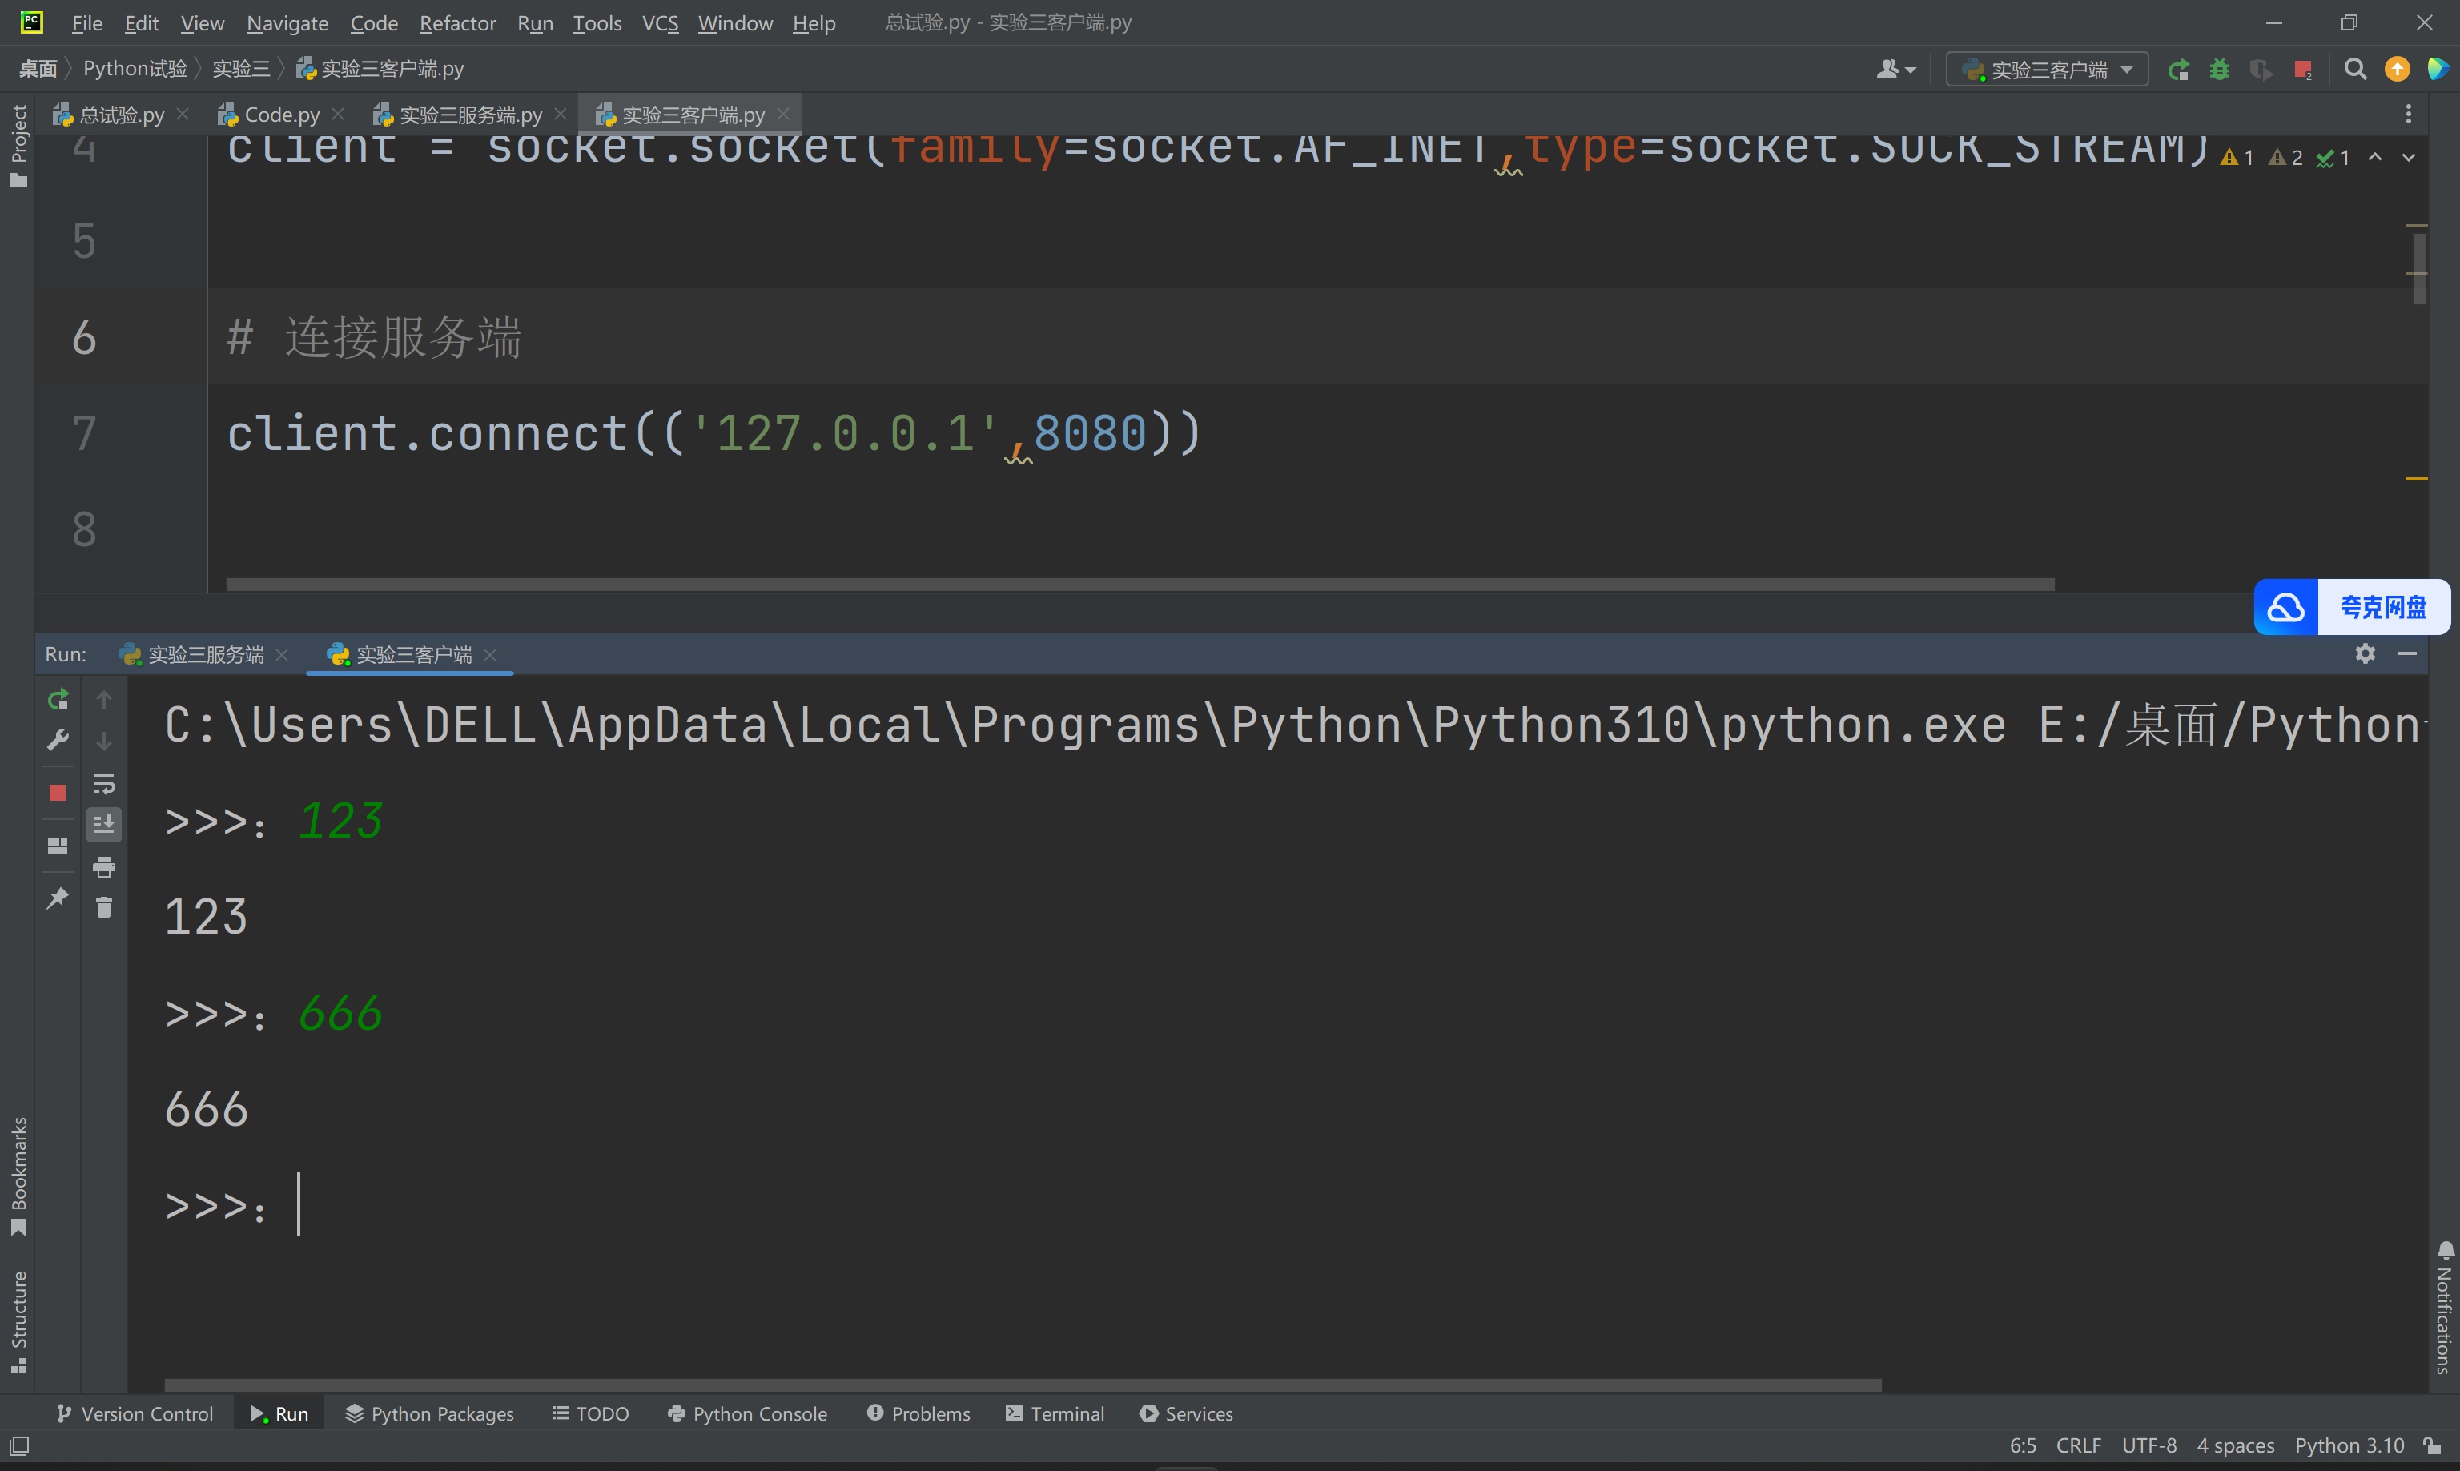Close the Code.py editor tab
Screen dimensions: 2460x1471
pos(338,114)
